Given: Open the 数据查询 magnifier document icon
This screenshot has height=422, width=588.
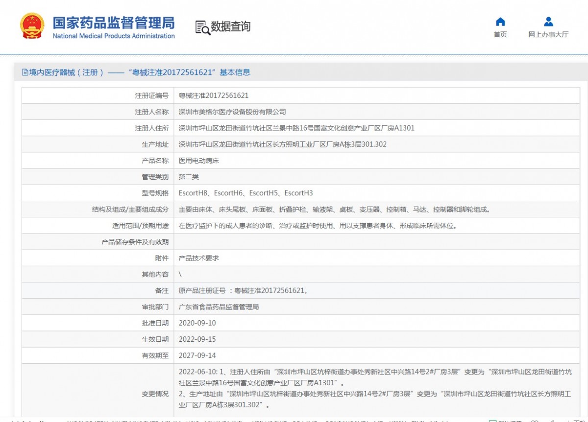Looking at the screenshot, I should pyautogui.click(x=202, y=27).
